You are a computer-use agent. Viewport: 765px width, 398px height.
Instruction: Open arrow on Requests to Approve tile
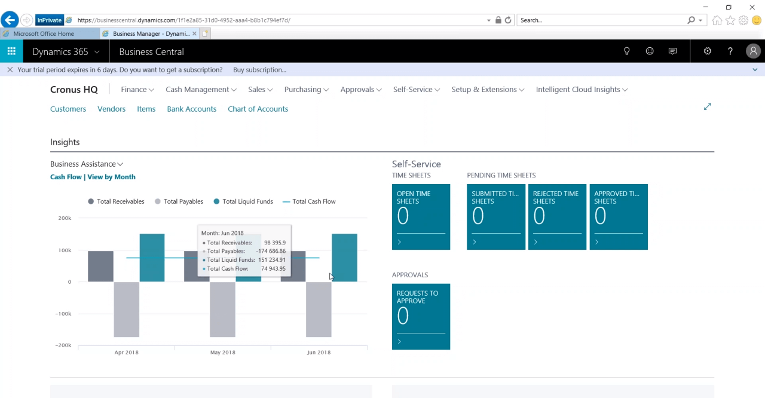coord(399,342)
